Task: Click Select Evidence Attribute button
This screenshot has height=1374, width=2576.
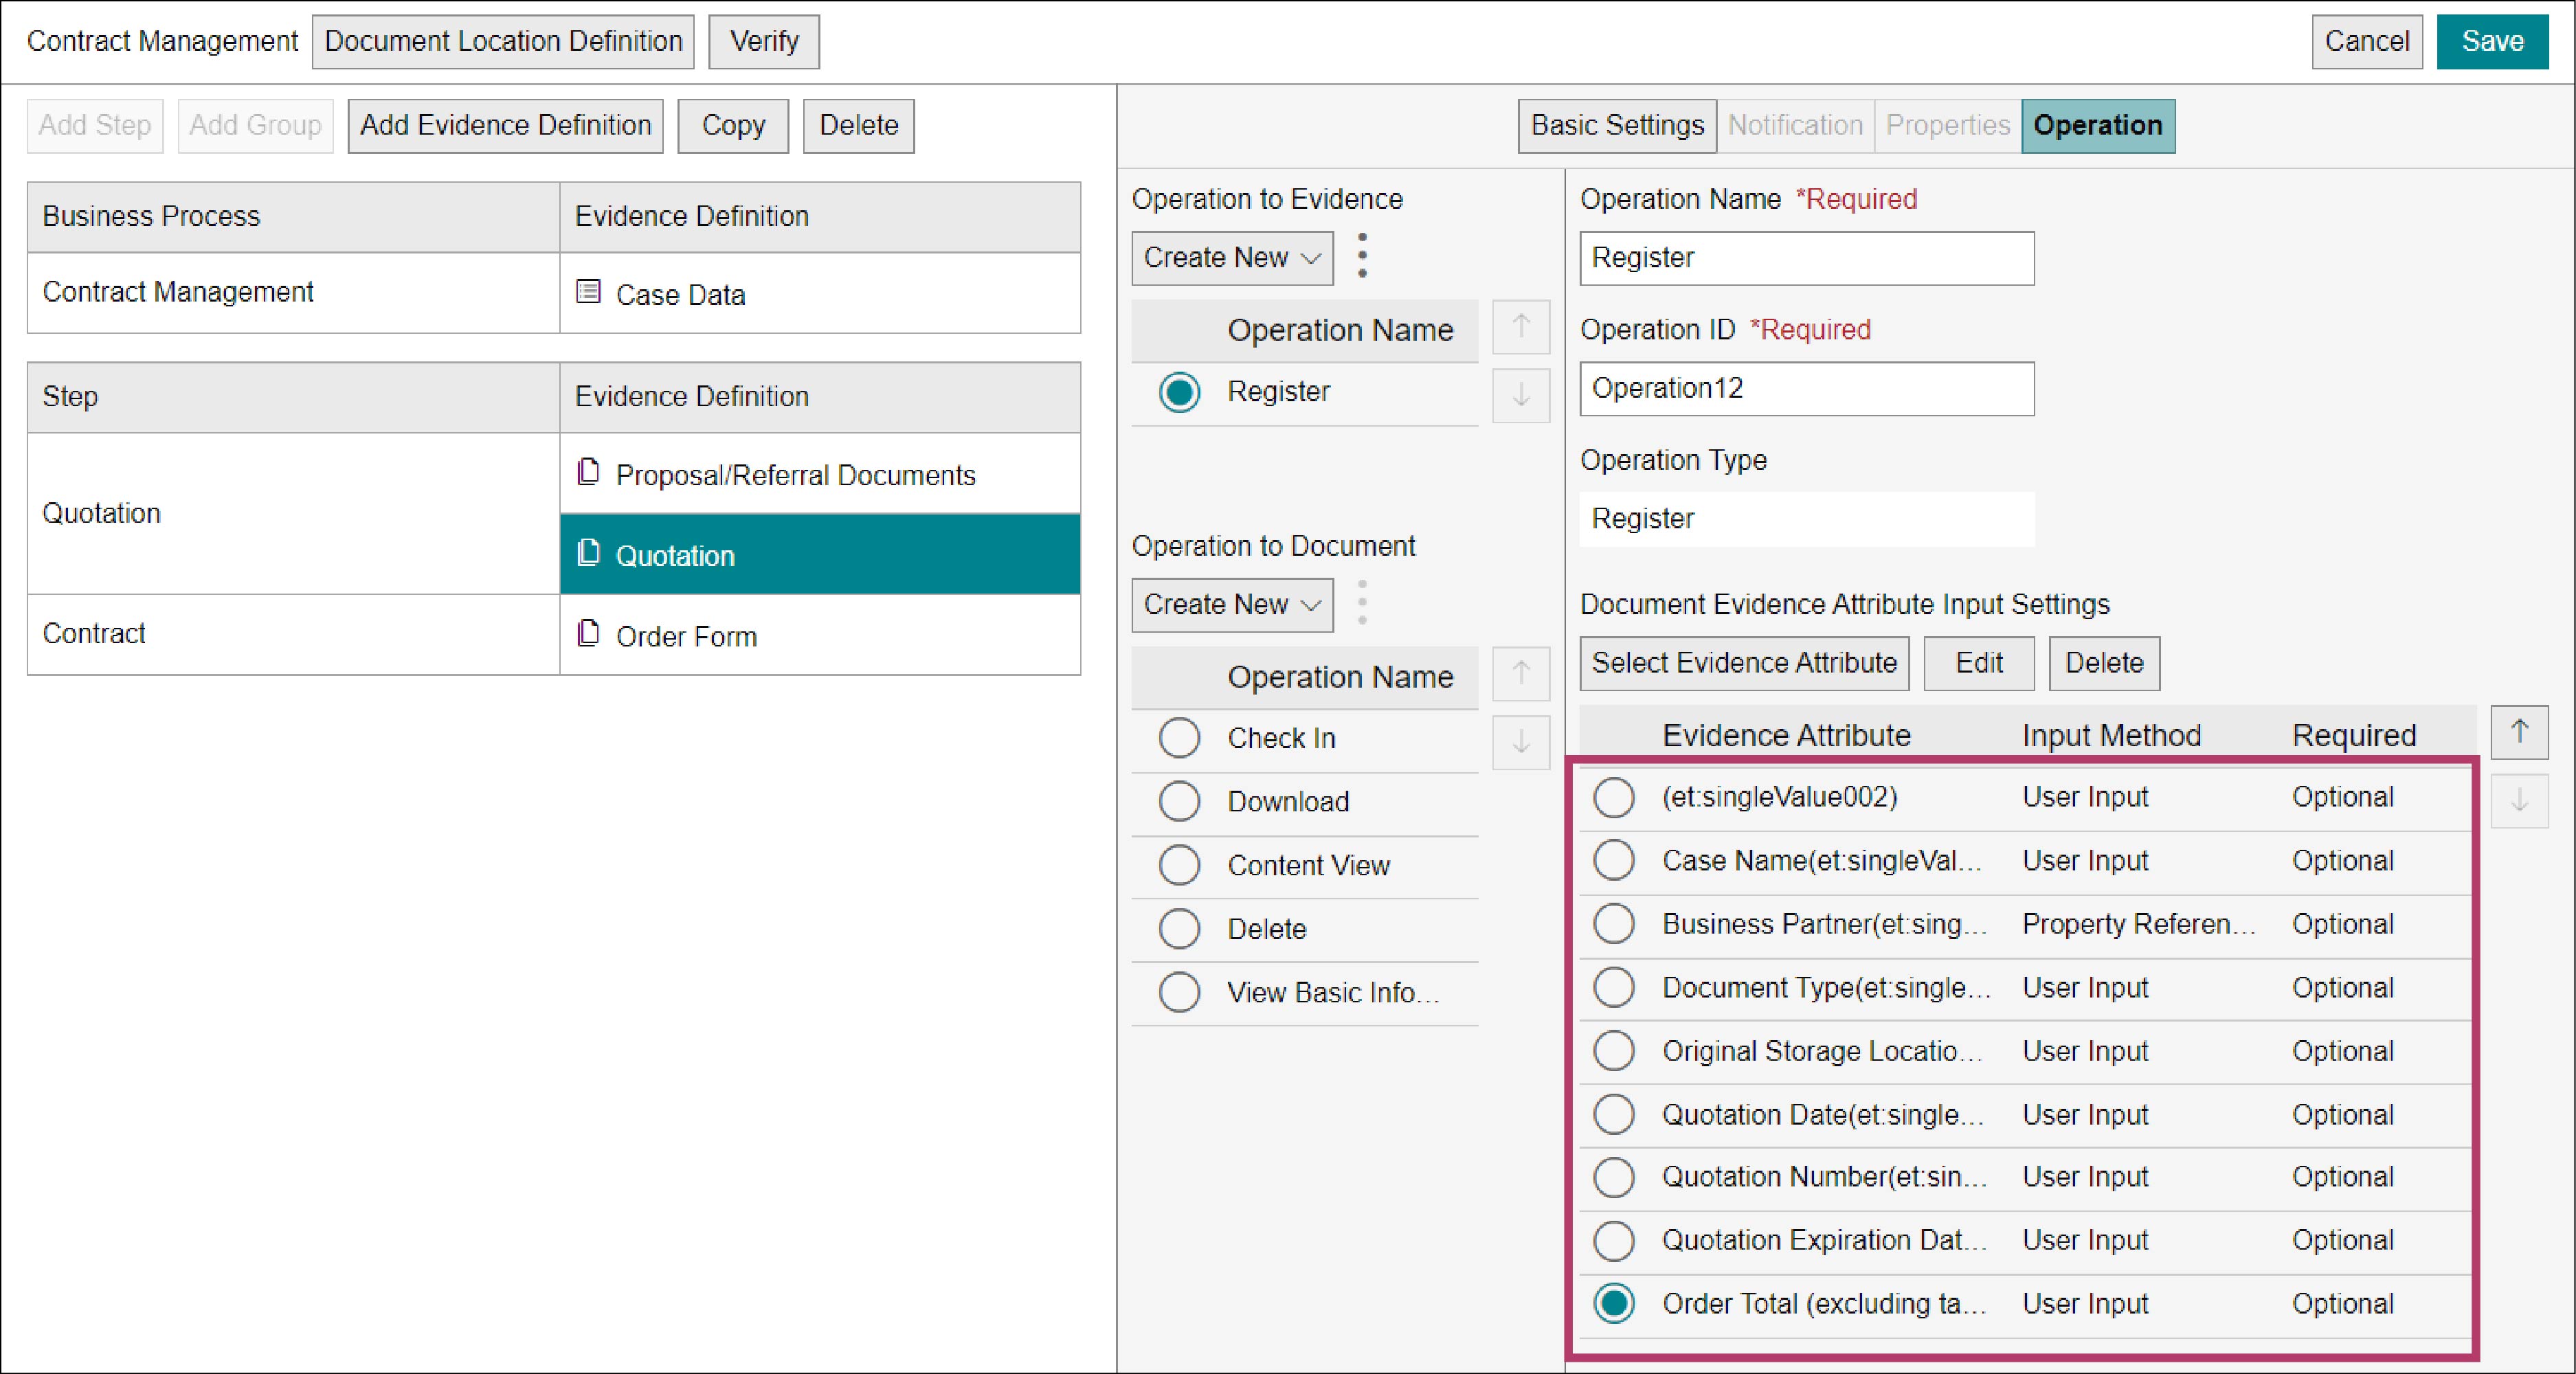Action: tap(1744, 663)
